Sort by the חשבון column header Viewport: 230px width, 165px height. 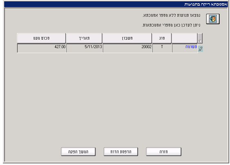[127, 38]
